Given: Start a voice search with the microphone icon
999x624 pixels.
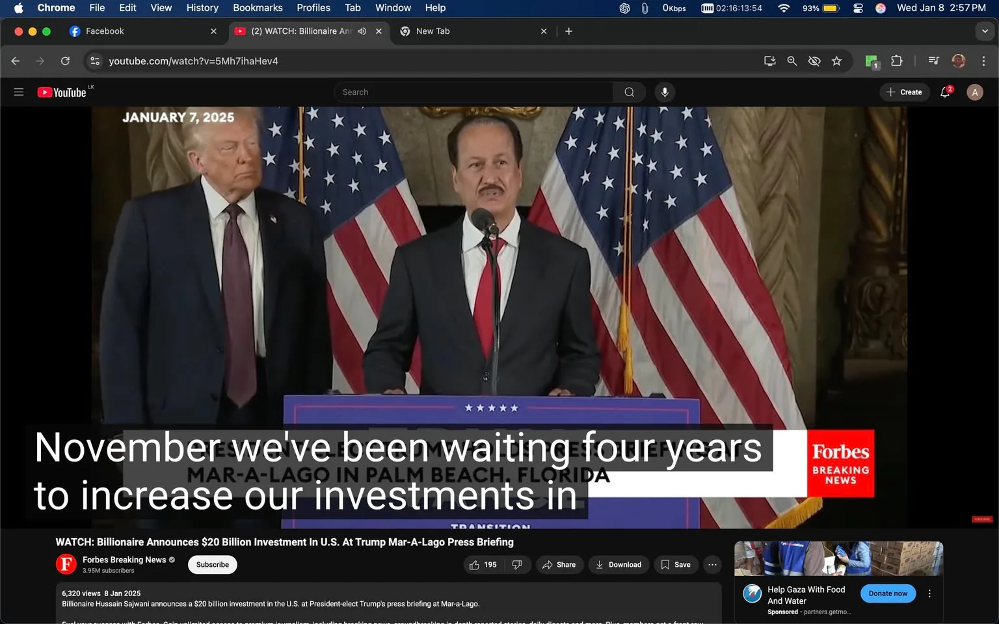Looking at the screenshot, I should click(665, 92).
